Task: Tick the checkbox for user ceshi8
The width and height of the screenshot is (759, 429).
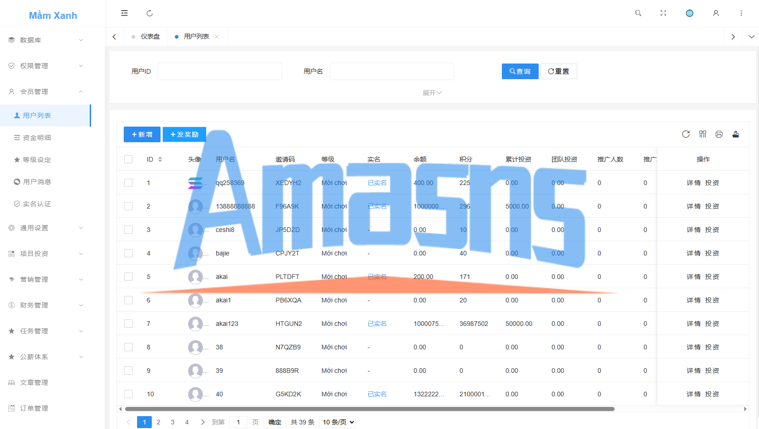Action: click(x=128, y=230)
